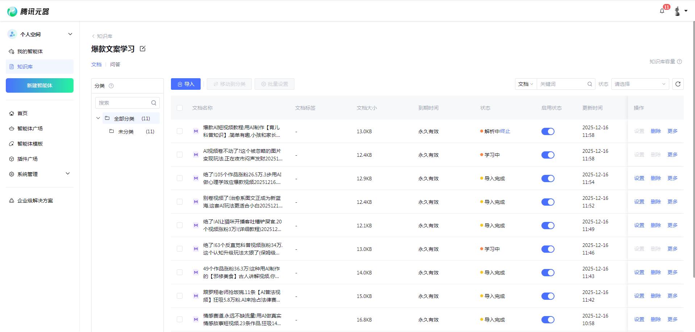
Task: Open 企业级解决方案 page
Action: (34, 200)
